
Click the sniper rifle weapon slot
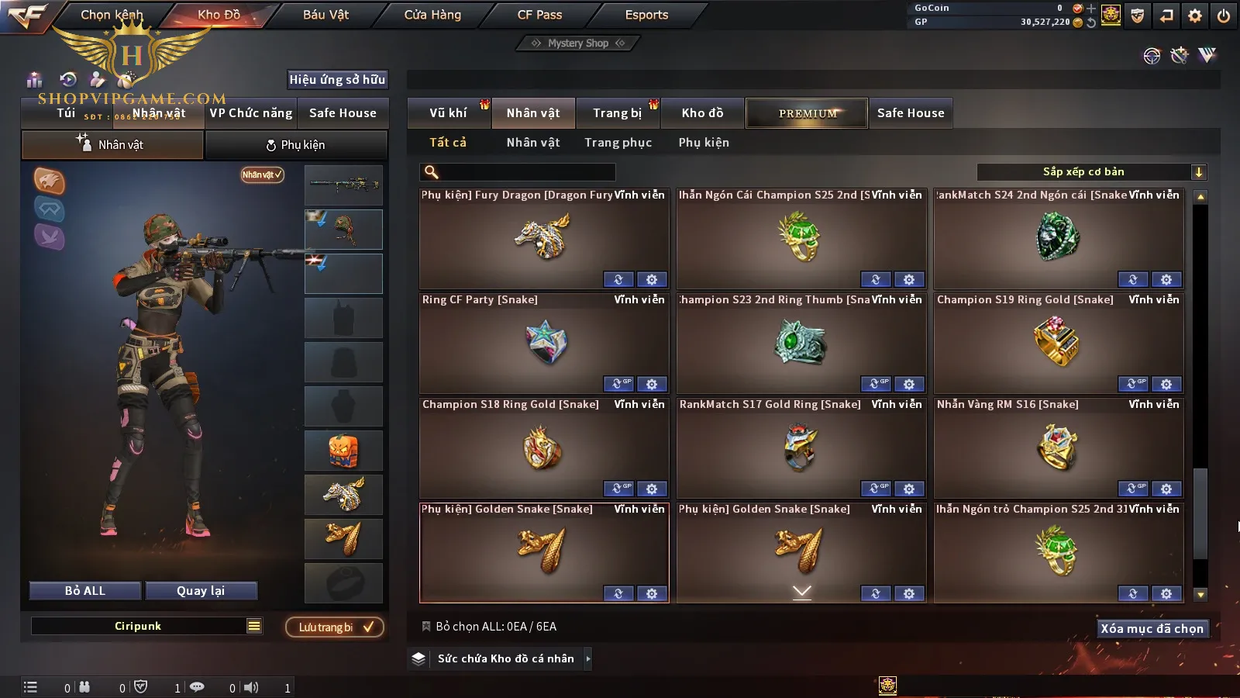pos(343,185)
